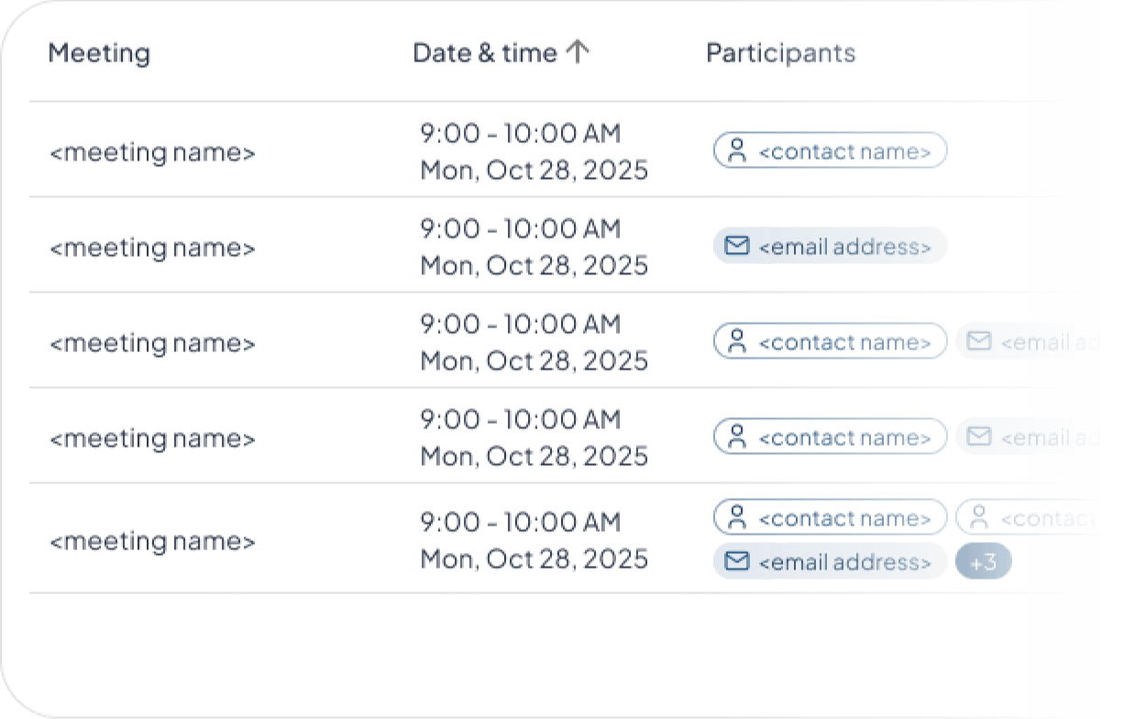Open the second row email address chip

[830, 246]
